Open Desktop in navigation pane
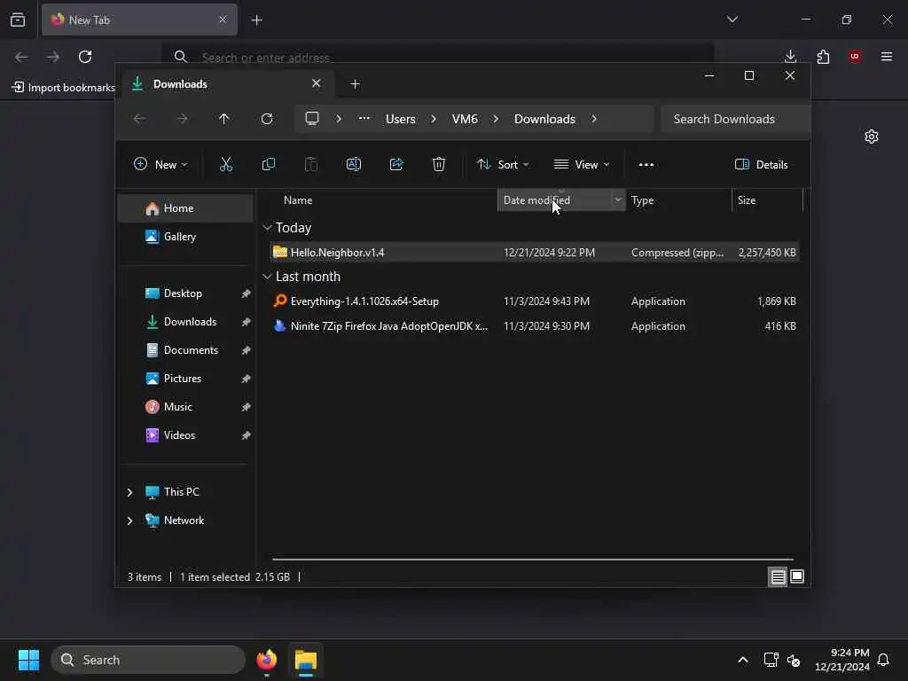Screen dimensions: 908x681 185,293
